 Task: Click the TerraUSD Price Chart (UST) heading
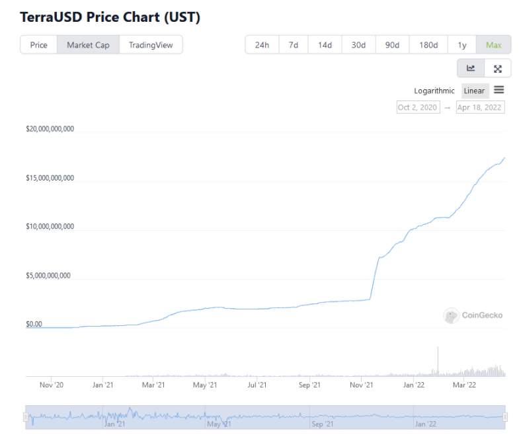(x=110, y=17)
